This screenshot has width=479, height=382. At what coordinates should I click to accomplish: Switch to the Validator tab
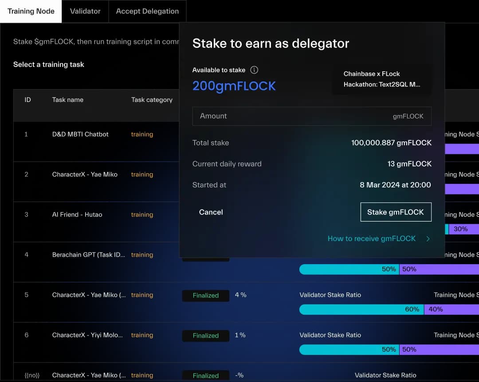click(x=85, y=11)
